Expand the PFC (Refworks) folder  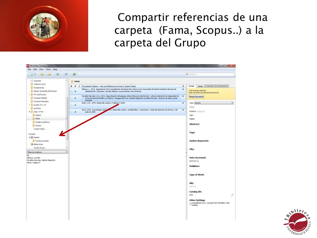29,95
